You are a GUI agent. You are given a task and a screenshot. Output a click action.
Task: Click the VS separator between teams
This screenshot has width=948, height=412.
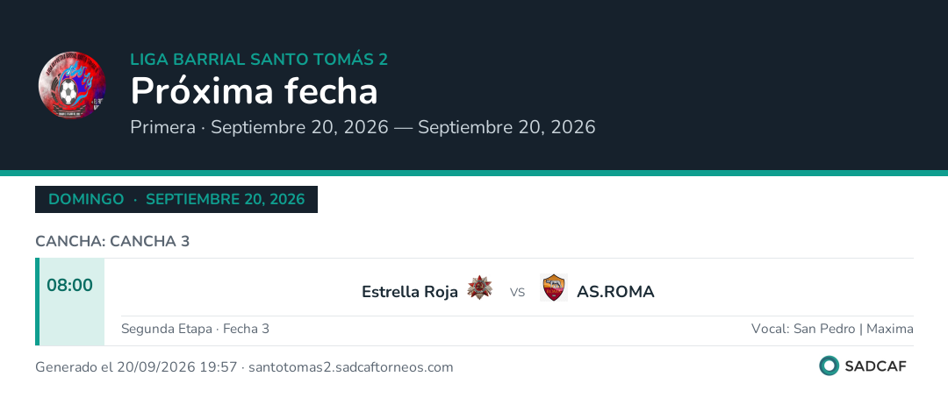click(x=517, y=293)
